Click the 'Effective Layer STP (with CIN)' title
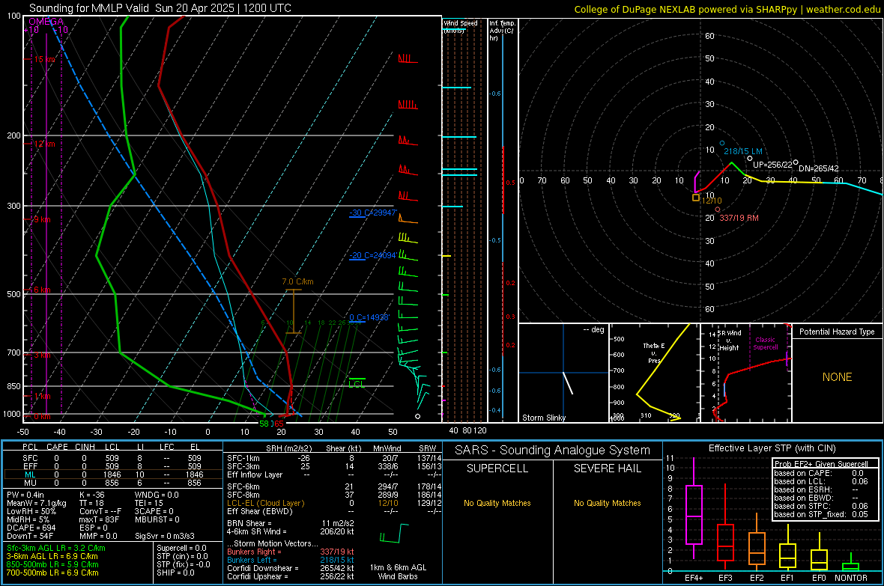 [x=772, y=448]
